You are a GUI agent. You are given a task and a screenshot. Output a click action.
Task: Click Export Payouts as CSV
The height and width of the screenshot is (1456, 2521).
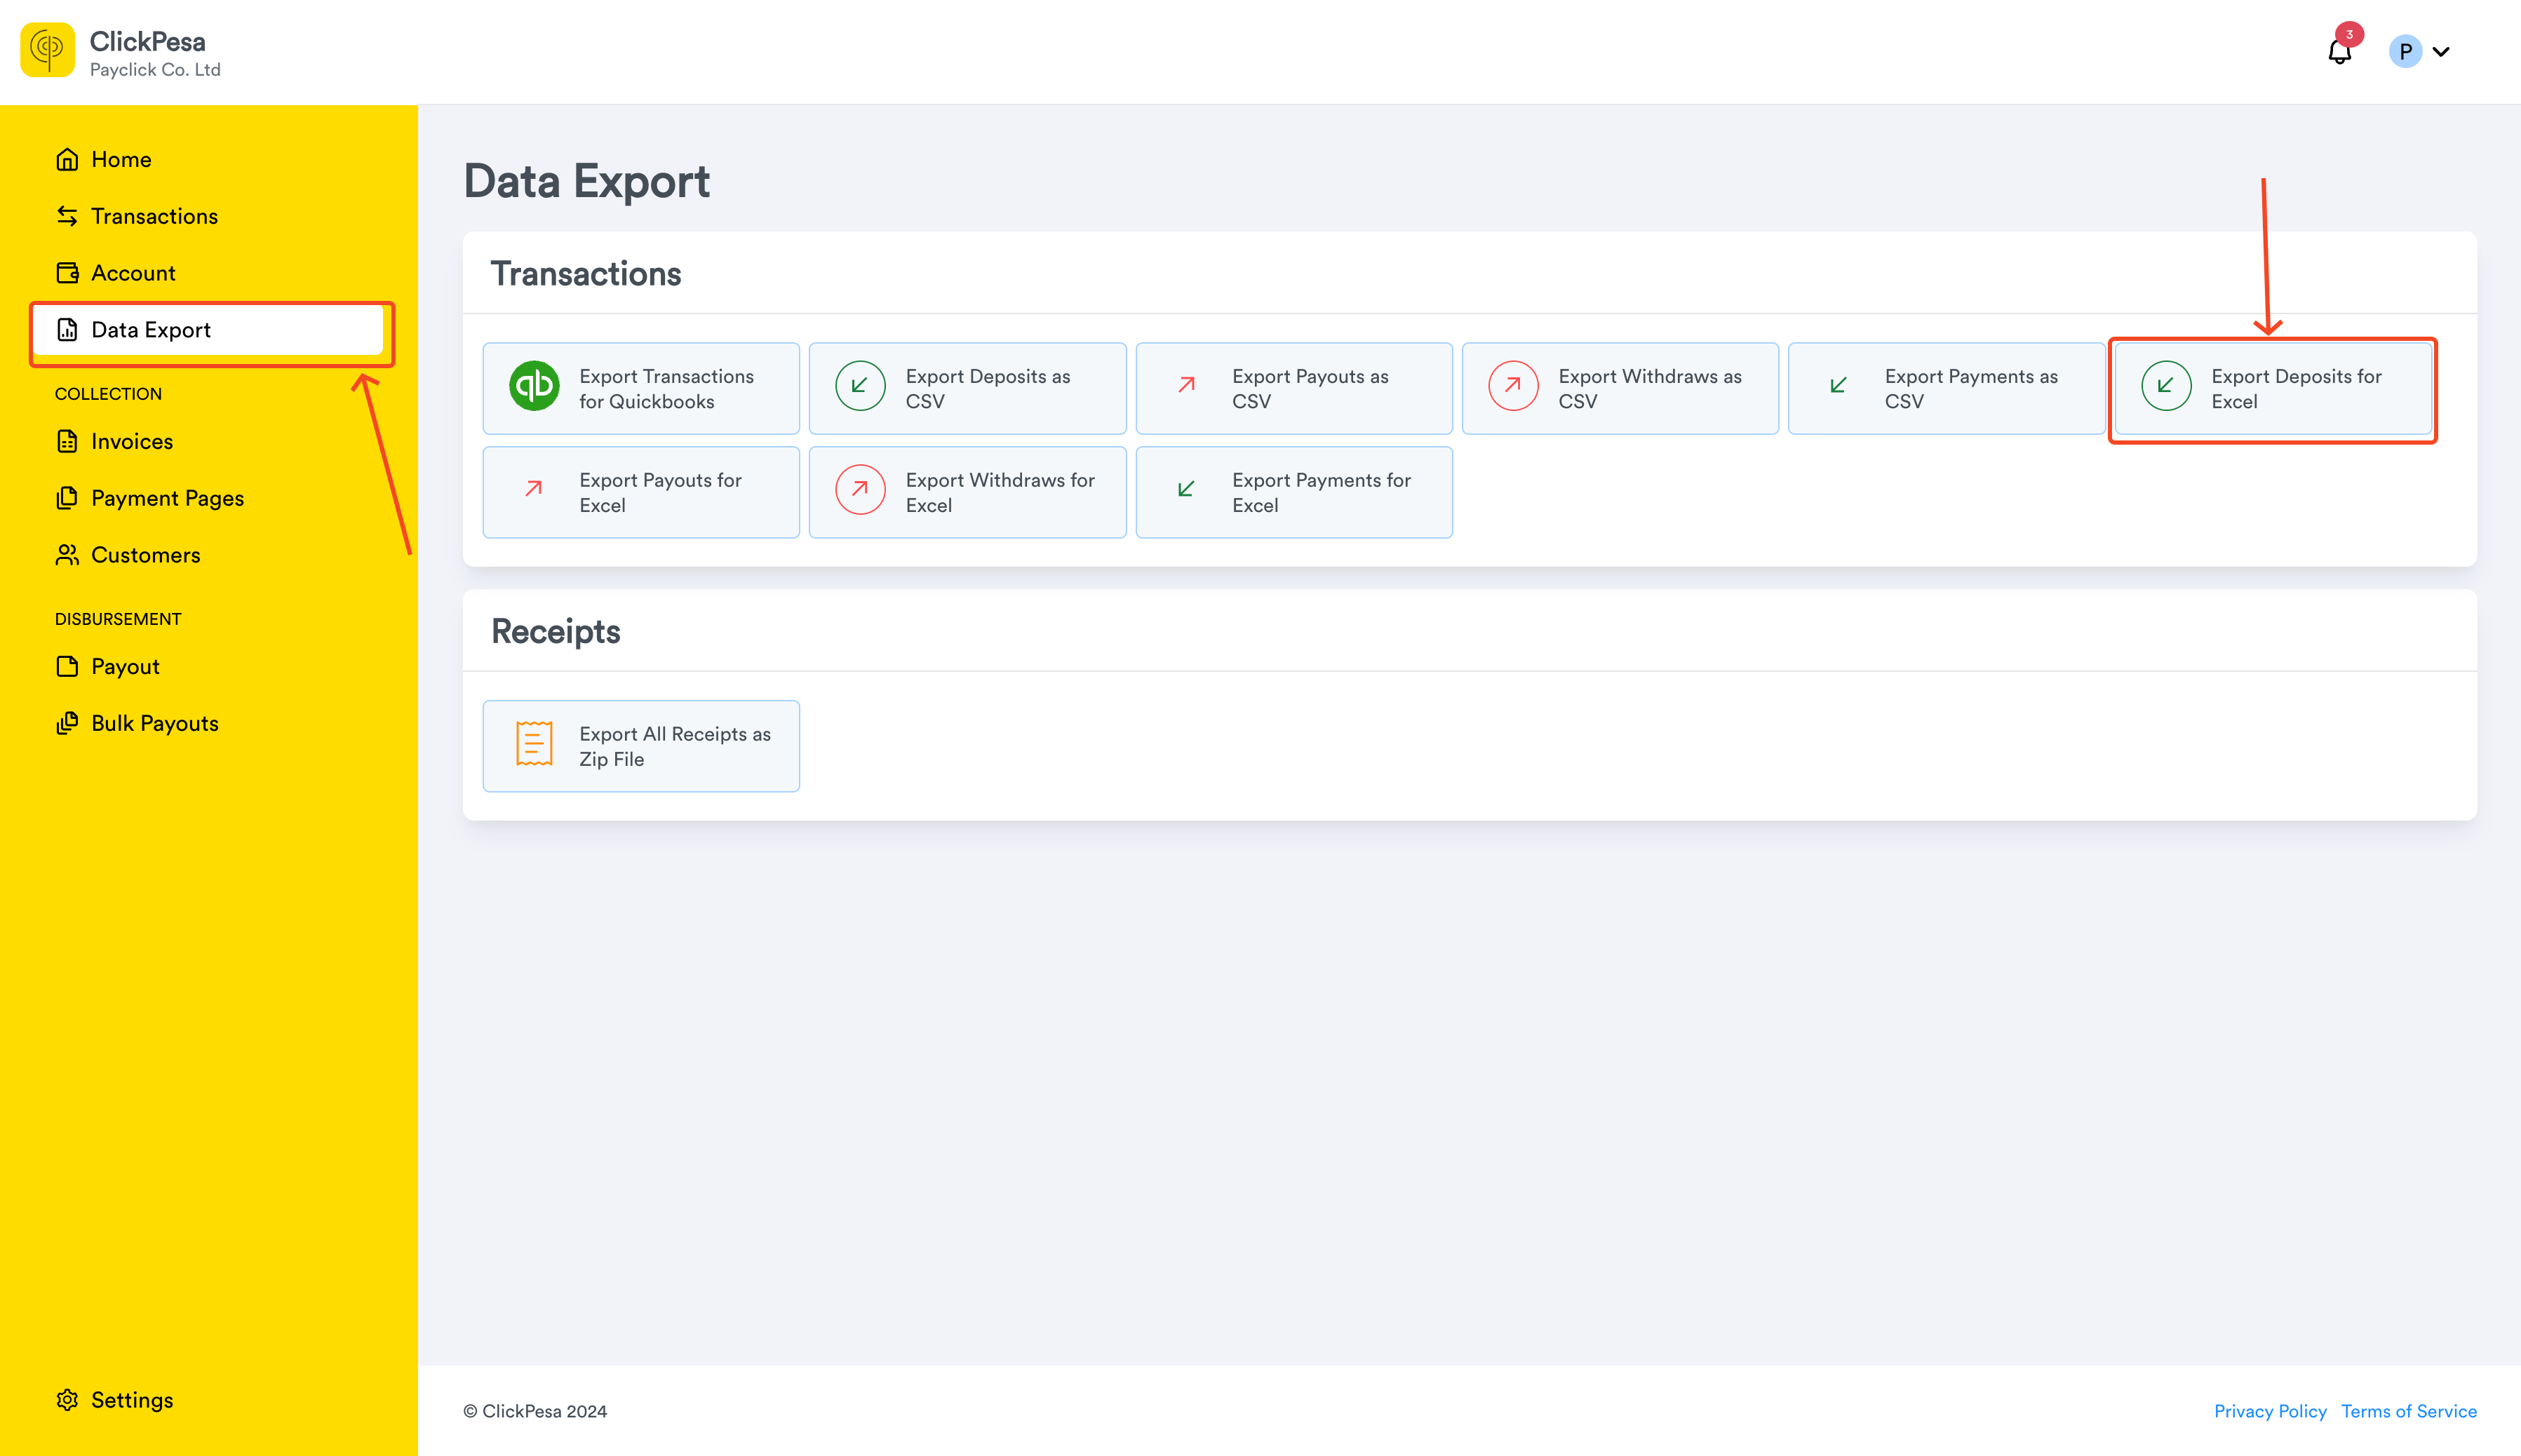pos(1294,389)
